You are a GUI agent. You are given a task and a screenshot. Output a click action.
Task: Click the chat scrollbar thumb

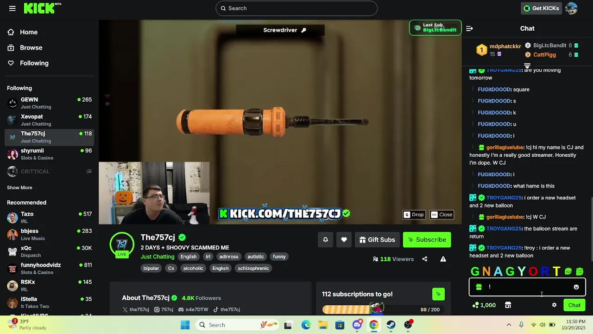[x=591, y=230]
